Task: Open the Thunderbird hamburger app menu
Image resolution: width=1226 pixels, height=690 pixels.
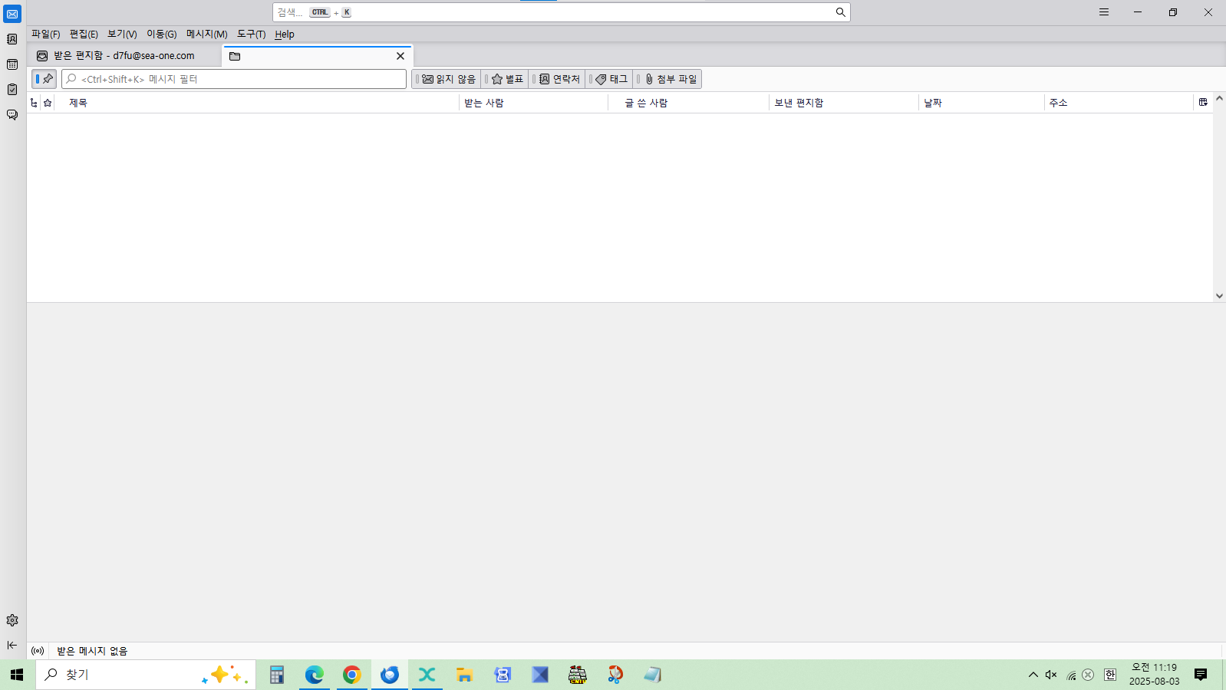Action: (1103, 12)
